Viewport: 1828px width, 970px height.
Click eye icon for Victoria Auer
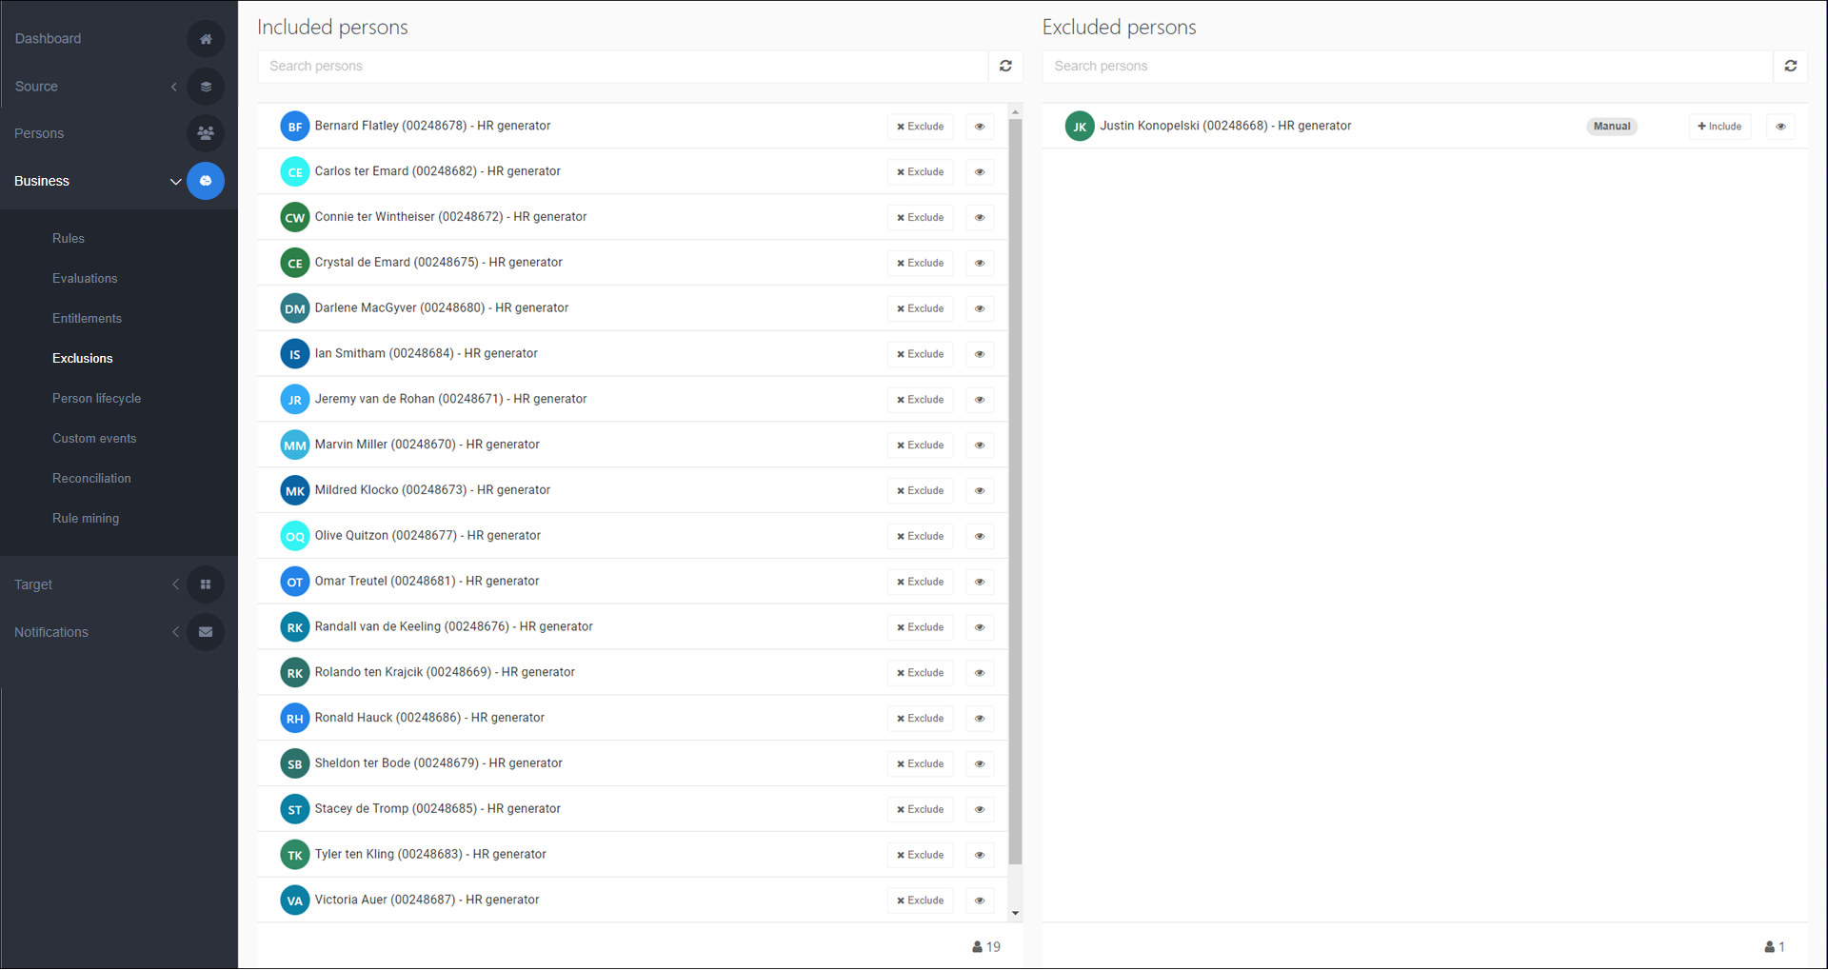tap(979, 901)
